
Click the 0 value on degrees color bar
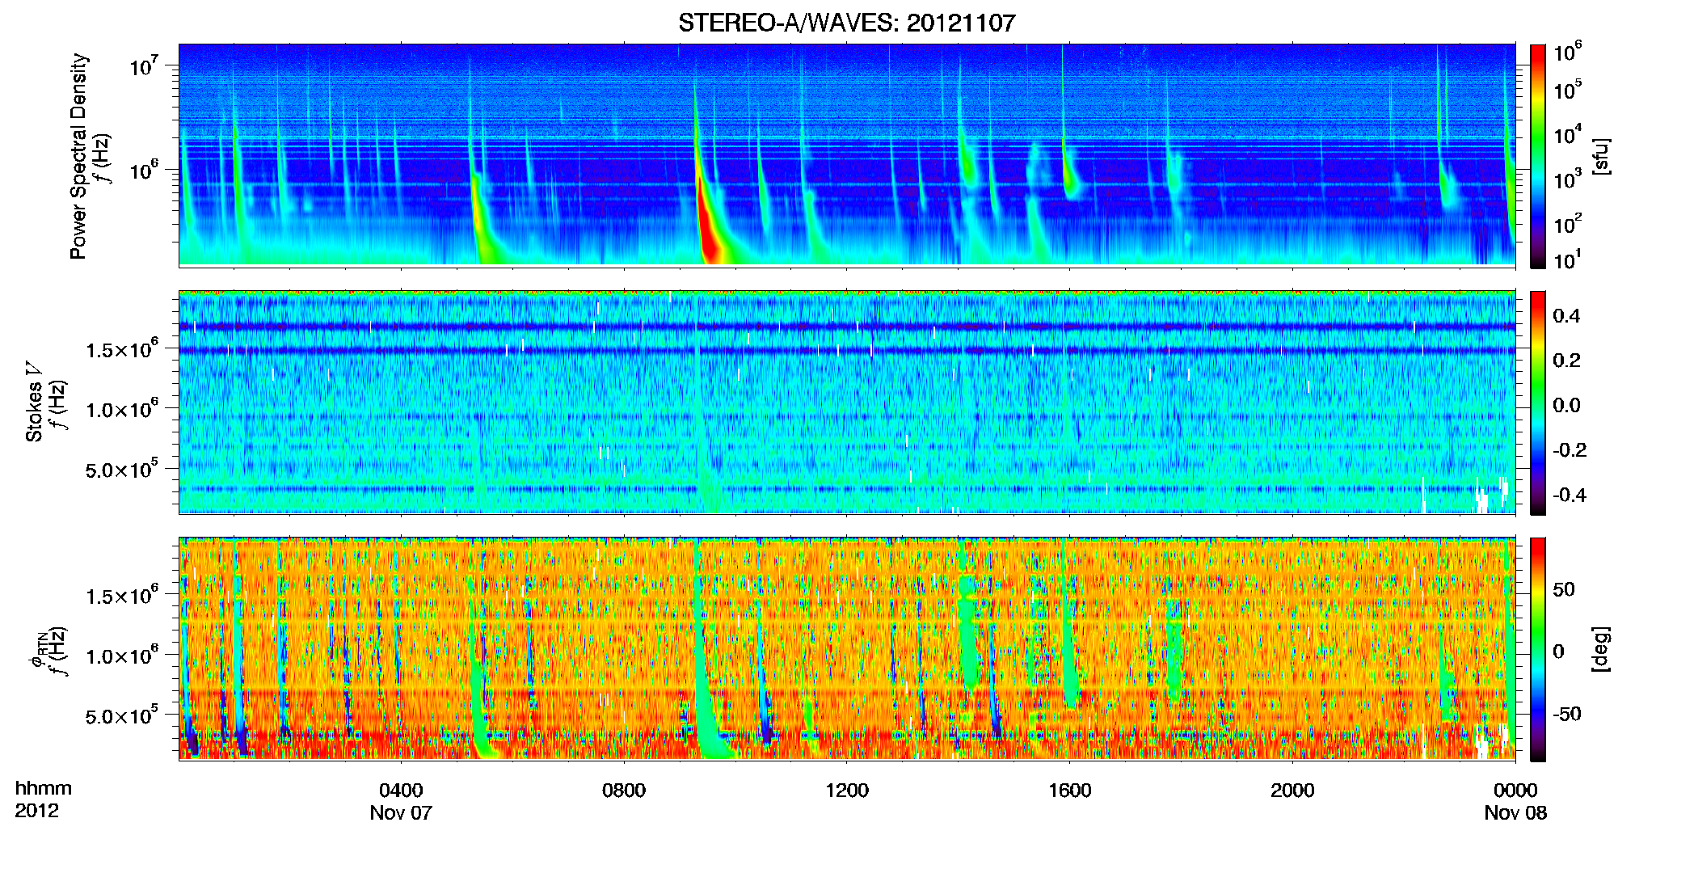1559,652
